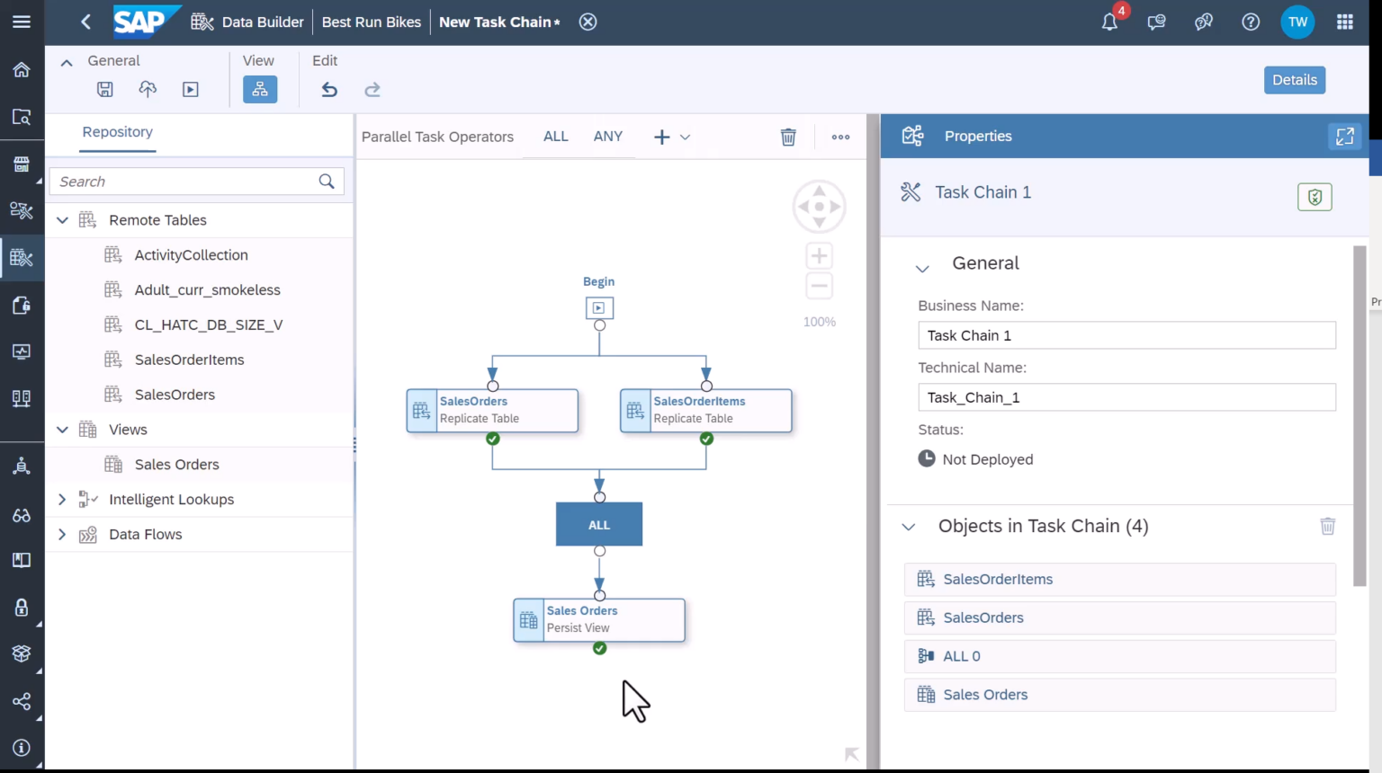This screenshot has width=1382, height=773.
Task: Delete selected node using the trash icon
Action: [x=788, y=137]
